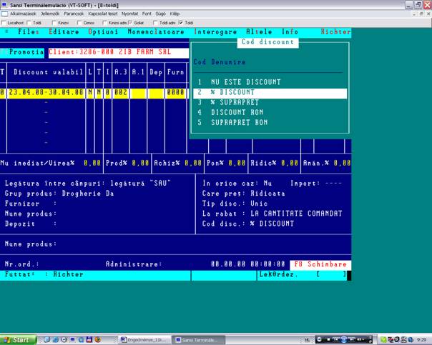432x345 pixels.
Task: Click the Grup produs Drogherie Da line
Action: coord(59,194)
